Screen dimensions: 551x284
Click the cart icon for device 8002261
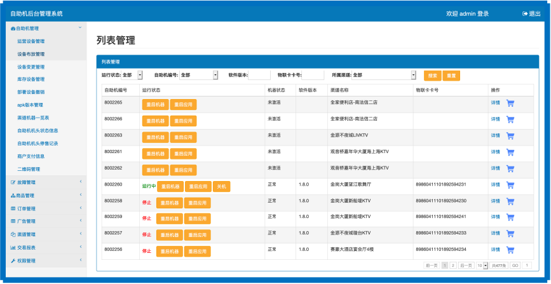tap(510, 152)
